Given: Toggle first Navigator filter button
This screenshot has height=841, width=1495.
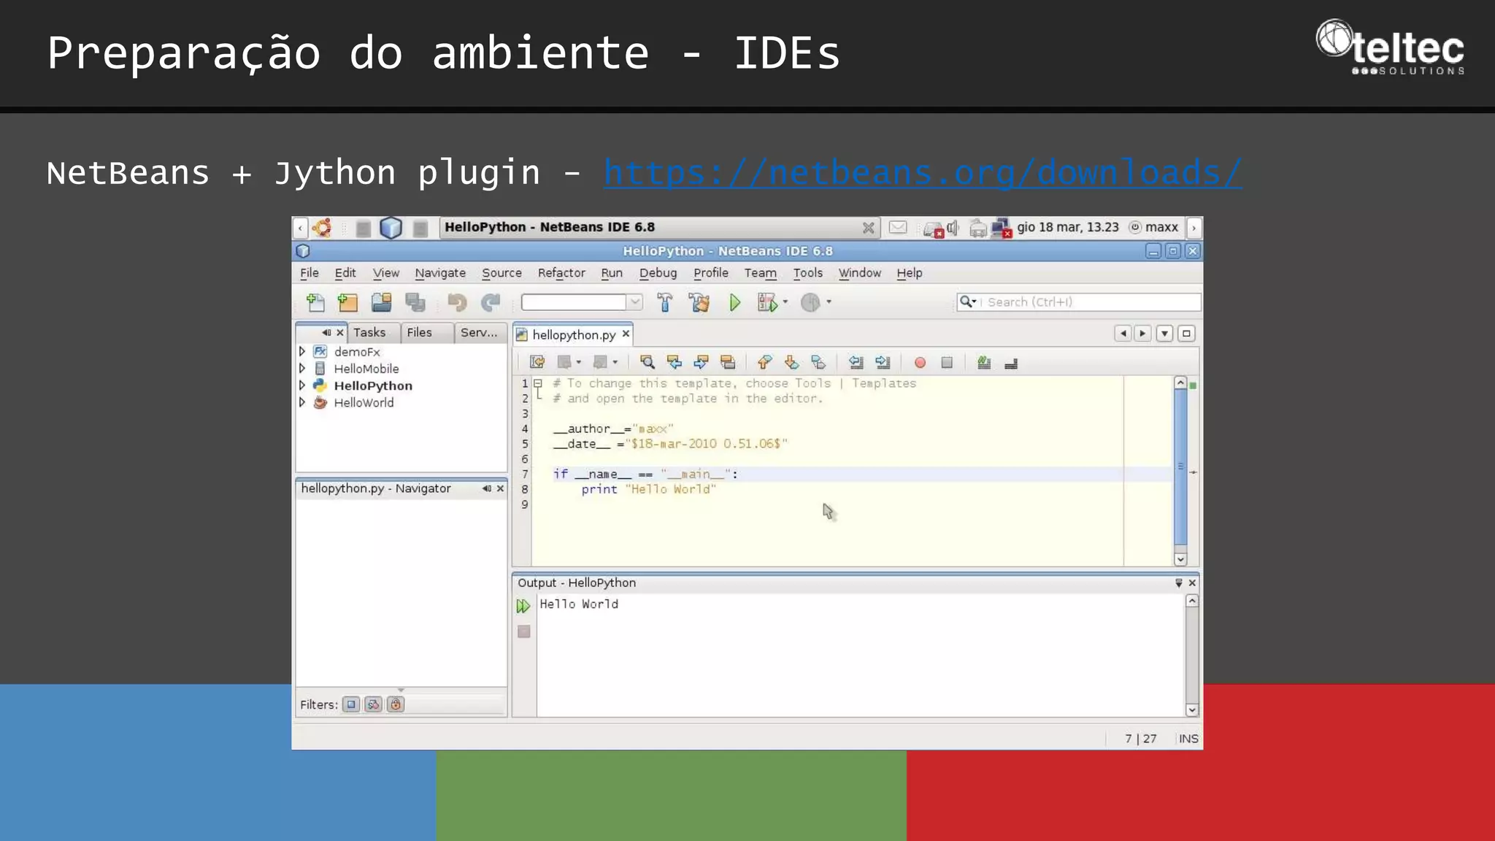Looking at the screenshot, I should 351,704.
